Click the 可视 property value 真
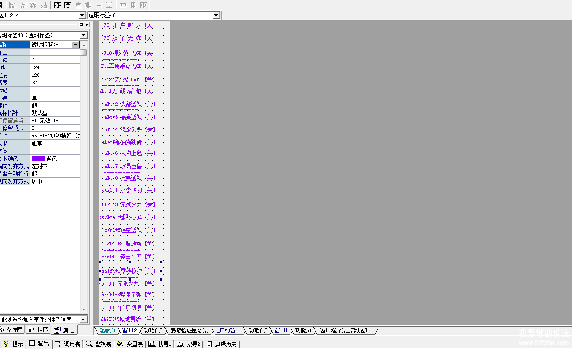 pos(55,98)
